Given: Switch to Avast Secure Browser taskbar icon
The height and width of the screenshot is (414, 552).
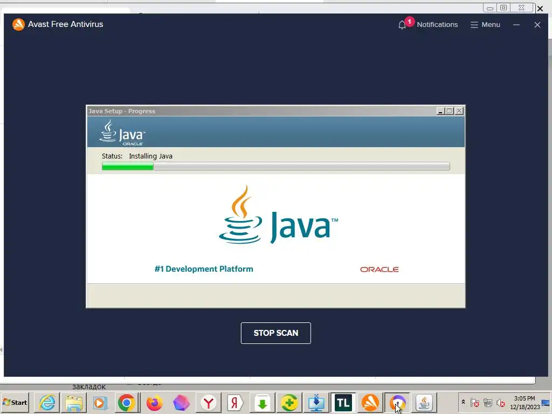Looking at the screenshot, I should (x=397, y=403).
